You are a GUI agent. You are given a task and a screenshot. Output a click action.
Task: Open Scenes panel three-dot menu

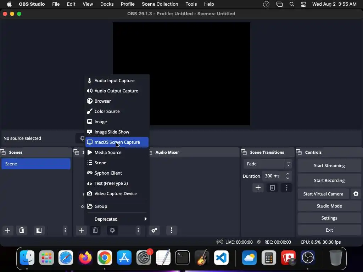65,230
